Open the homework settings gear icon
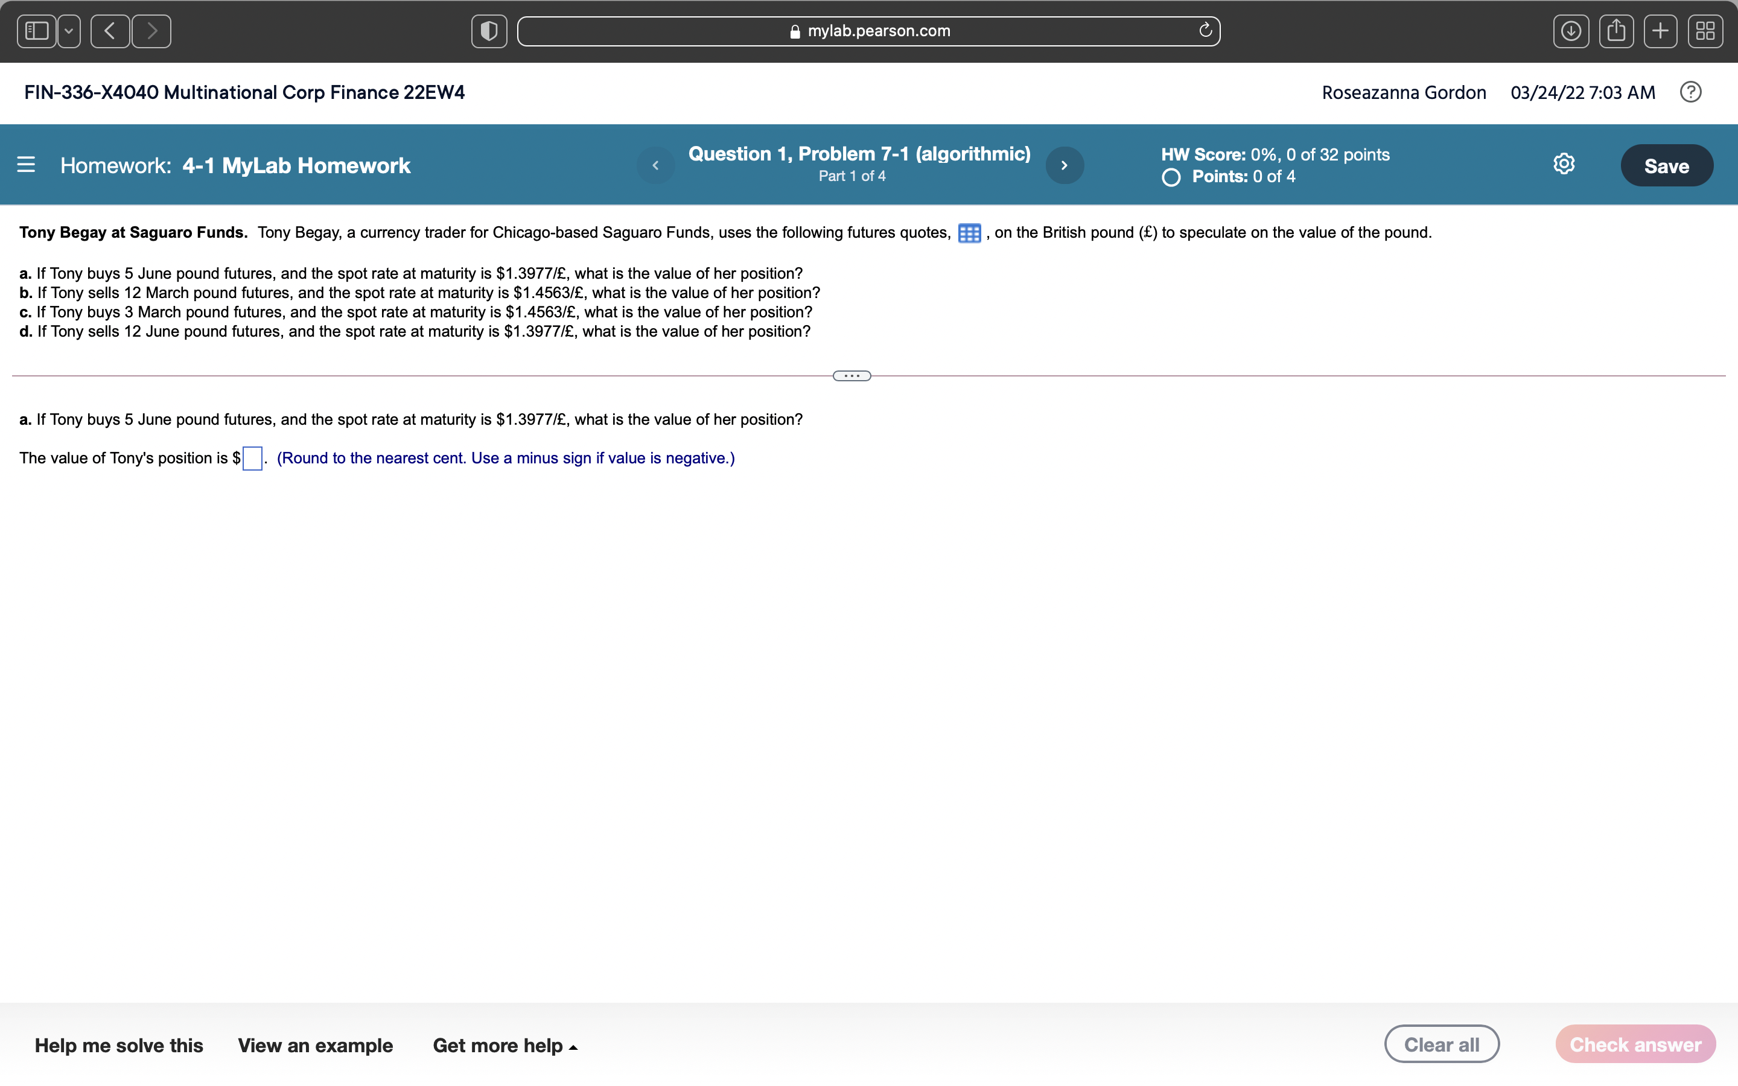The width and height of the screenshot is (1738, 1086). click(1564, 165)
